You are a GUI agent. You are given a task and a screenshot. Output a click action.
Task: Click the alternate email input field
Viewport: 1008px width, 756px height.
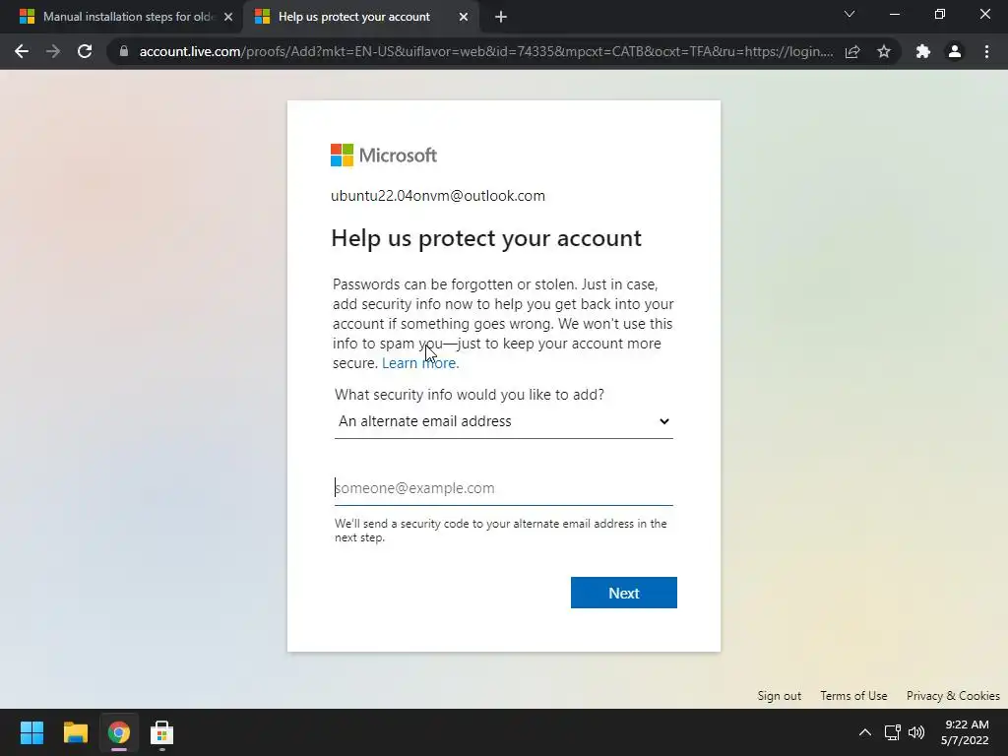pyautogui.click(x=503, y=488)
